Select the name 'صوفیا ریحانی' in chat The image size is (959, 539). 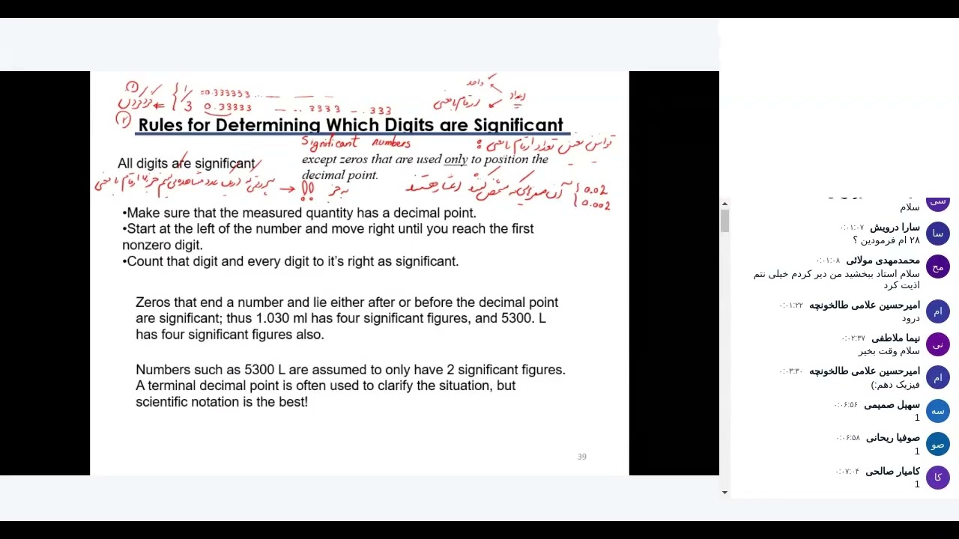pos(893,438)
